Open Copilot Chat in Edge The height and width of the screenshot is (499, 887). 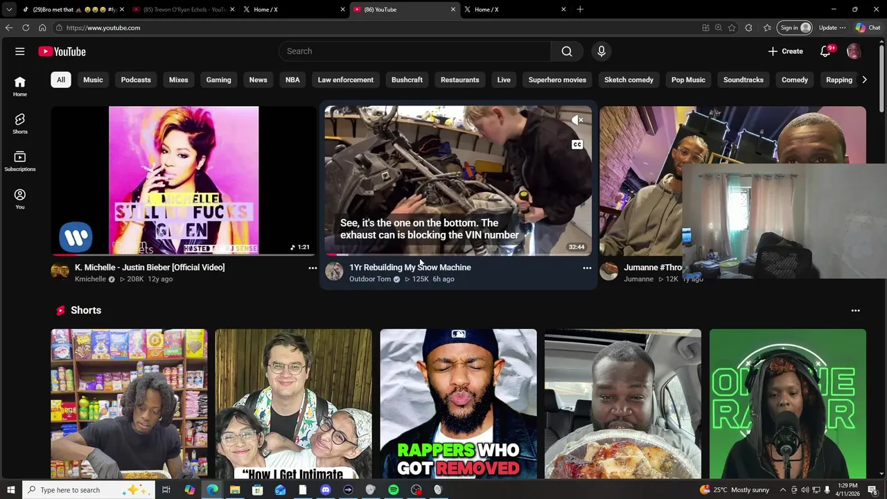pos(868,28)
